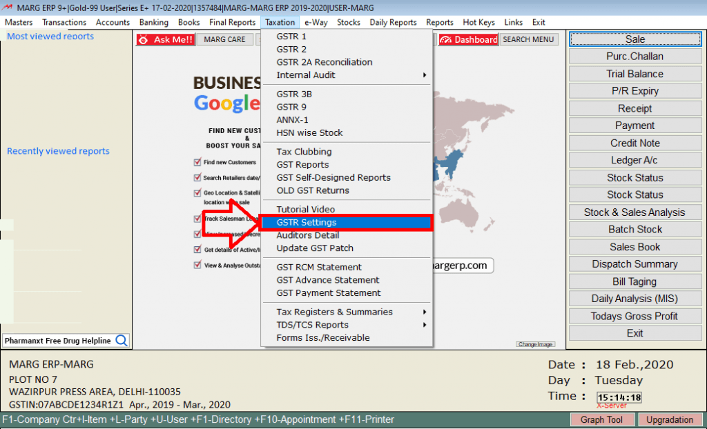Viewport: 707px width, 429px height.
Task: Open the Stocks menu
Action: click(x=349, y=22)
